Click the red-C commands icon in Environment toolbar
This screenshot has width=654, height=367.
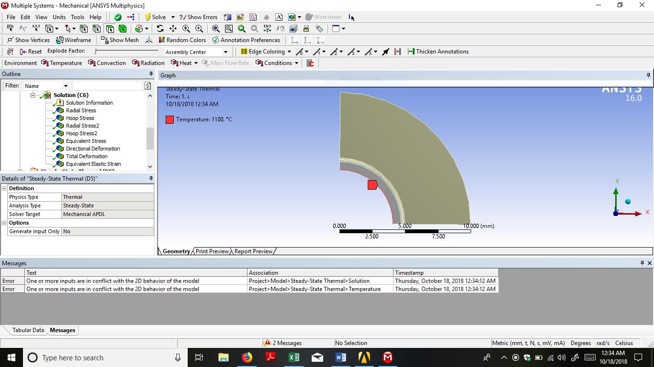click(310, 63)
